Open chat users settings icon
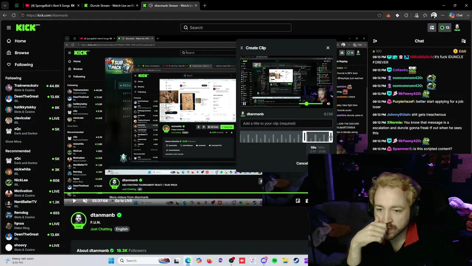The width and height of the screenshot is (472, 266). [x=464, y=41]
